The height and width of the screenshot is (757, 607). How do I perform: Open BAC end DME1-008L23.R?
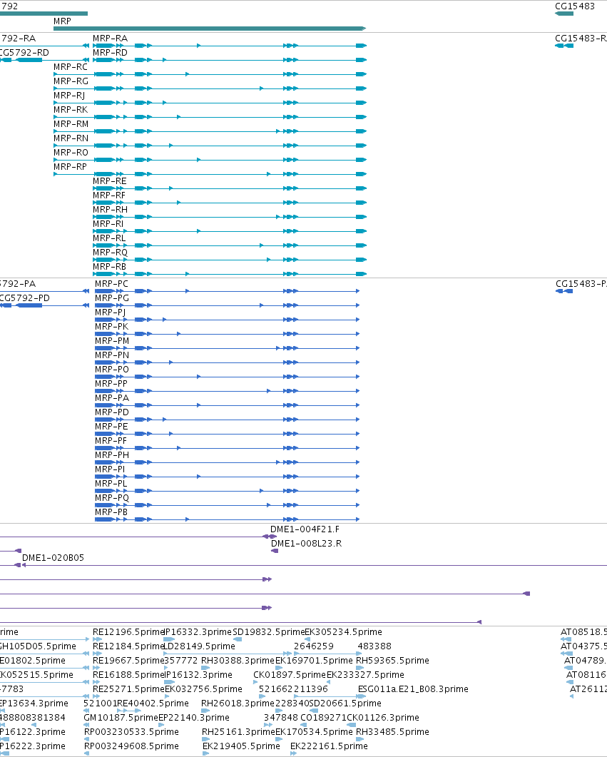coord(307,544)
